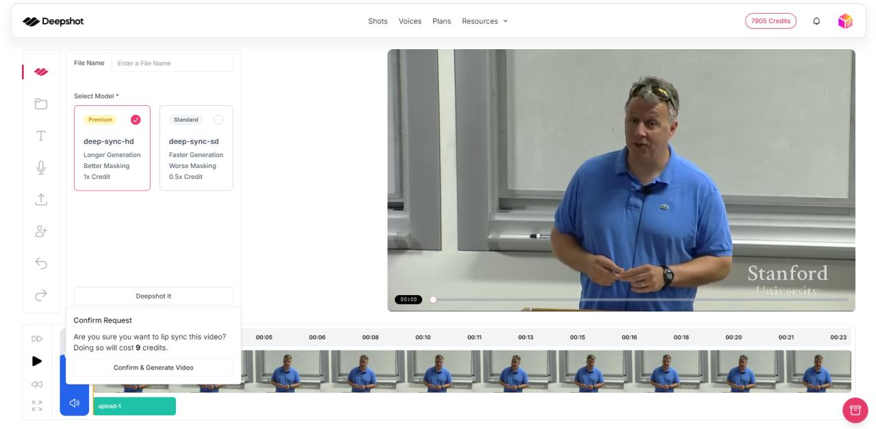Screen dimensions: 876x429
Task: Click the add person icon
Action: point(41,232)
